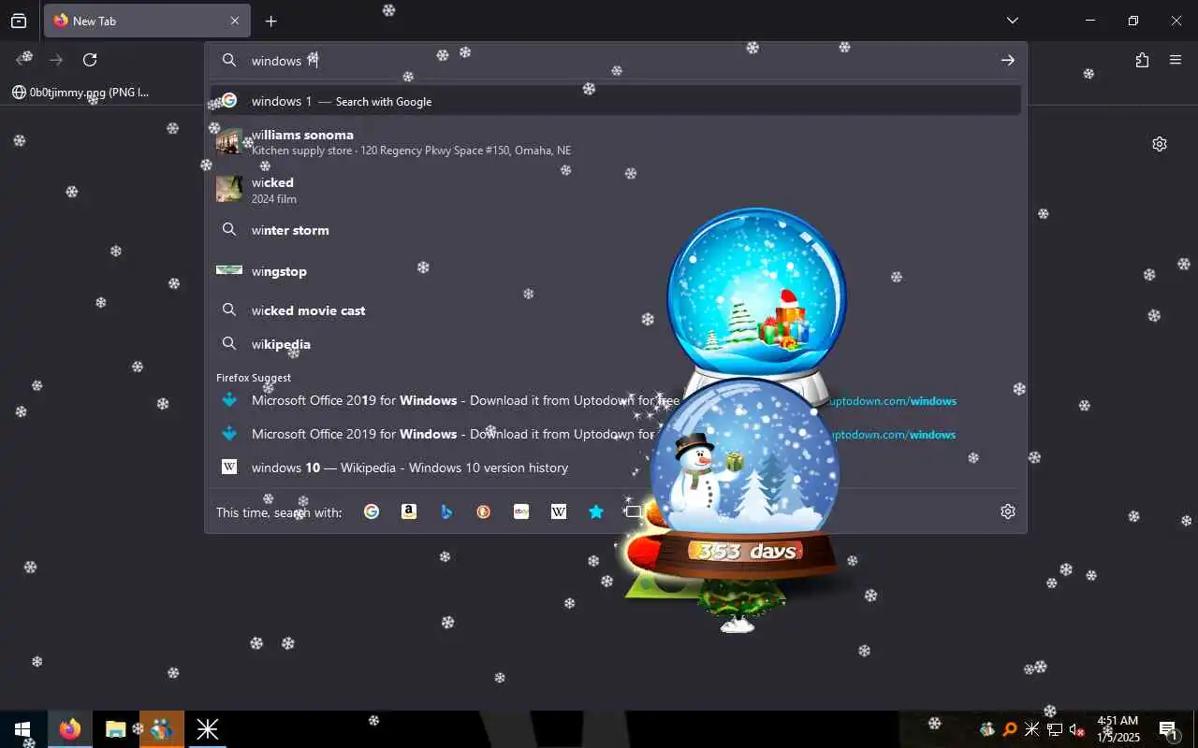Open the snow globe app in taskbar
Viewport: 1198px width, 748px height.
(x=162, y=729)
